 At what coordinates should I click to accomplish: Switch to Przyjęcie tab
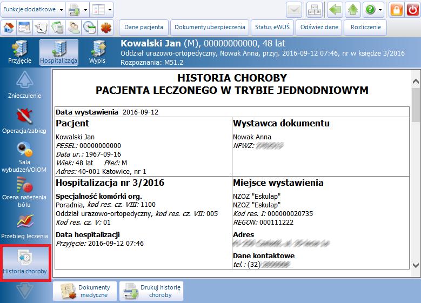[19, 52]
